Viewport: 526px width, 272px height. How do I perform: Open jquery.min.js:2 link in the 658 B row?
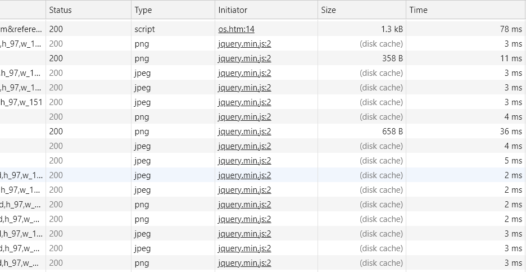244,132
